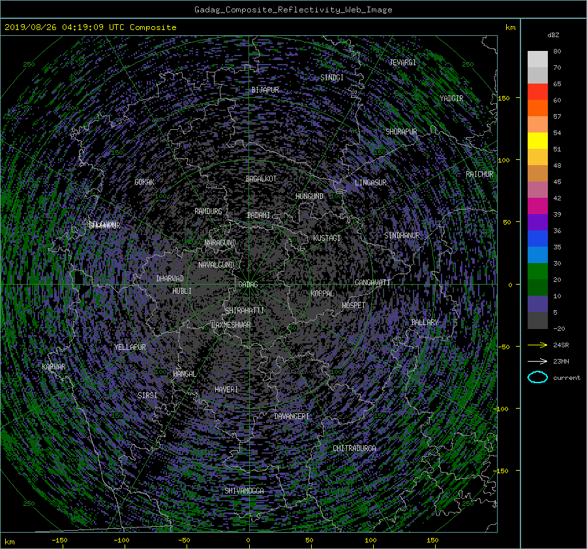Click the RAMDURG city label
The image size is (587, 549).
208,212
